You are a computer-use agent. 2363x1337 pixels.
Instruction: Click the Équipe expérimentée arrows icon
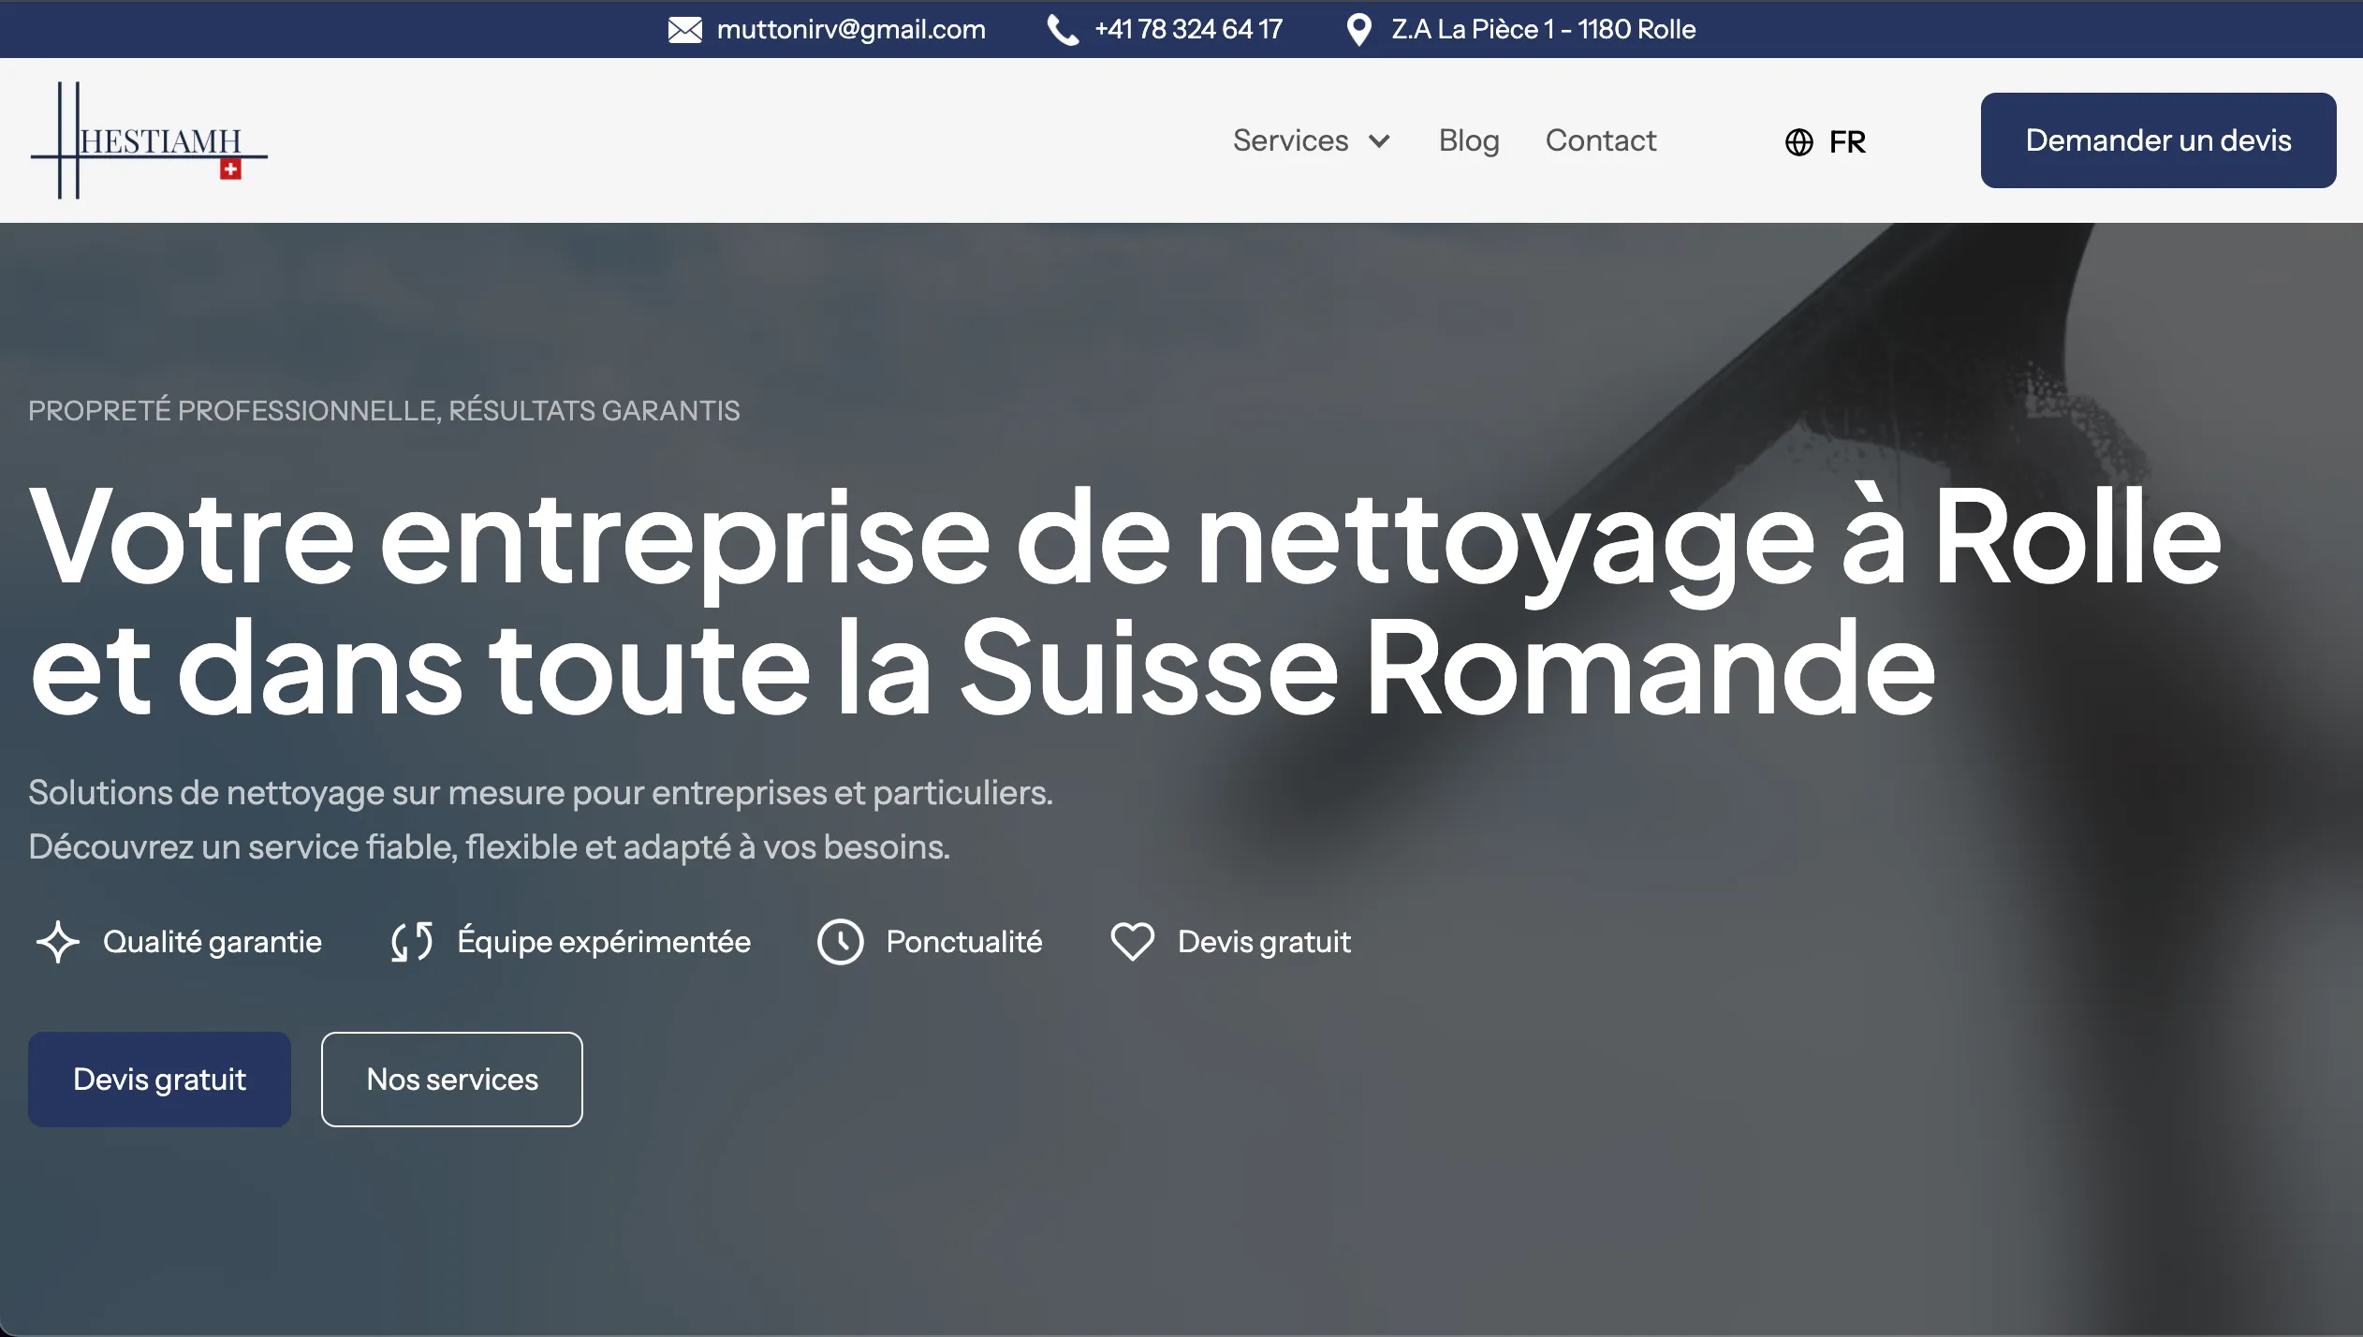[x=412, y=942]
